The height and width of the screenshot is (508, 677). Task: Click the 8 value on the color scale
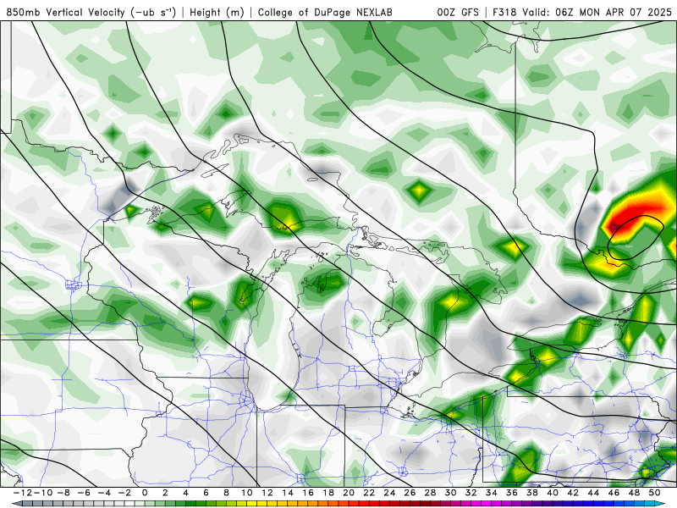click(x=226, y=493)
